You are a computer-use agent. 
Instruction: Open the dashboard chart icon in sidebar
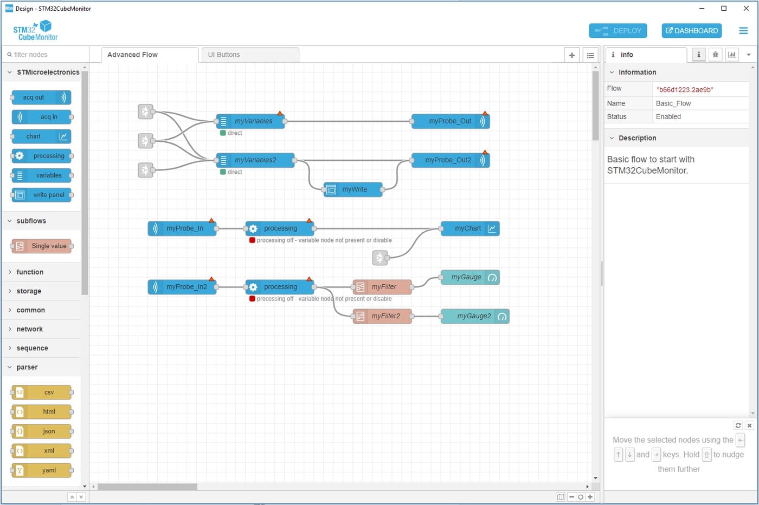click(x=732, y=55)
